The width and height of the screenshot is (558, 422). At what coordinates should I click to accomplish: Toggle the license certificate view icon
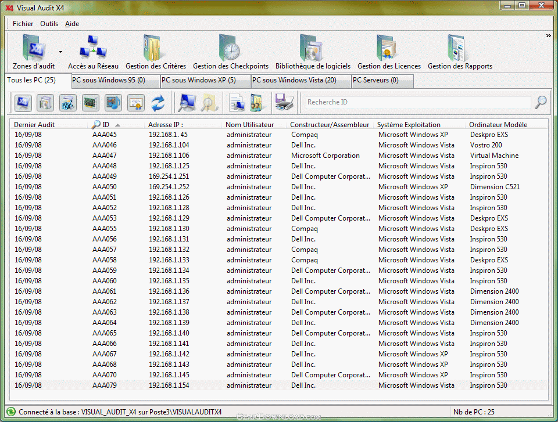pyautogui.click(x=136, y=103)
